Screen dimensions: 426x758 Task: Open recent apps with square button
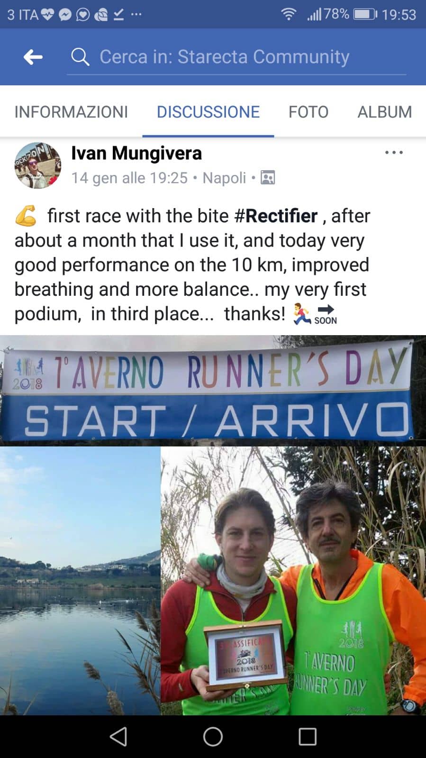(x=307, y=737)
